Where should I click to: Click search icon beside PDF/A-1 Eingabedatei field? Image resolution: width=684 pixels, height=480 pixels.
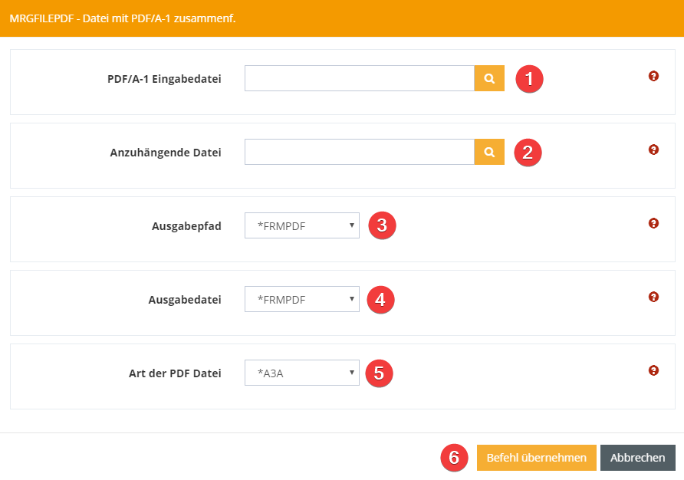pos(489,78)
